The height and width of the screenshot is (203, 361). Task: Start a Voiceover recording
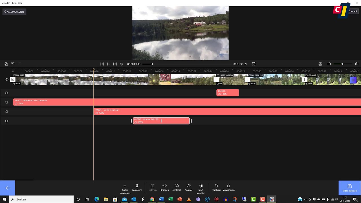pos(137,187)
